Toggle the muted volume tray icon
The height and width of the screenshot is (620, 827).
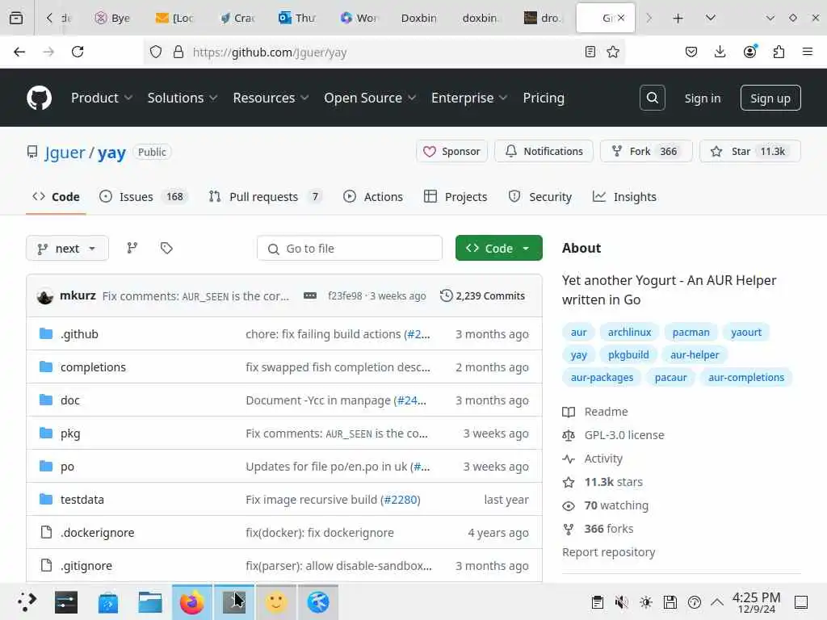pyautogui.click(x=621, y=602)
